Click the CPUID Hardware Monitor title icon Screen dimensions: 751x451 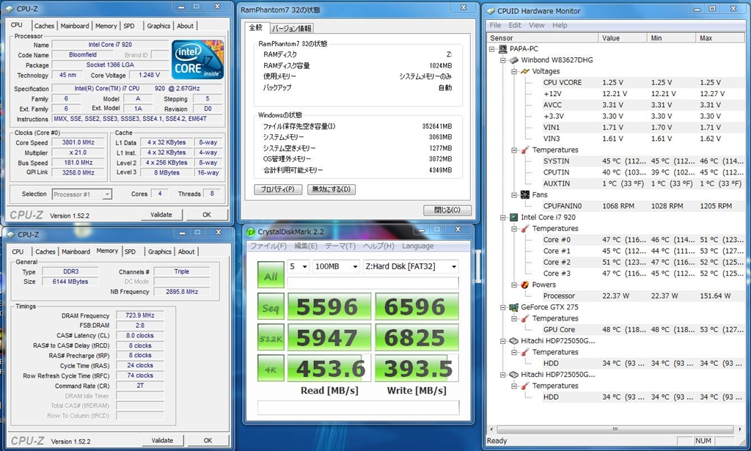(x=491, y=11)
